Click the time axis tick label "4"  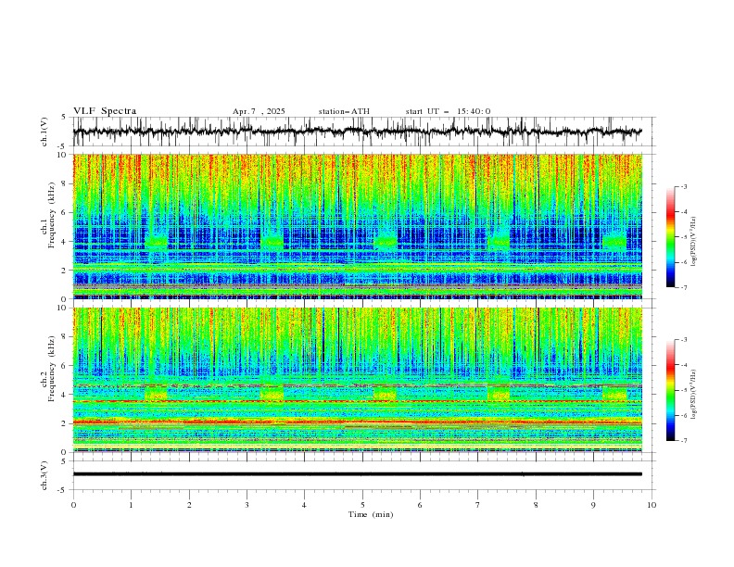tap(304, 505)
